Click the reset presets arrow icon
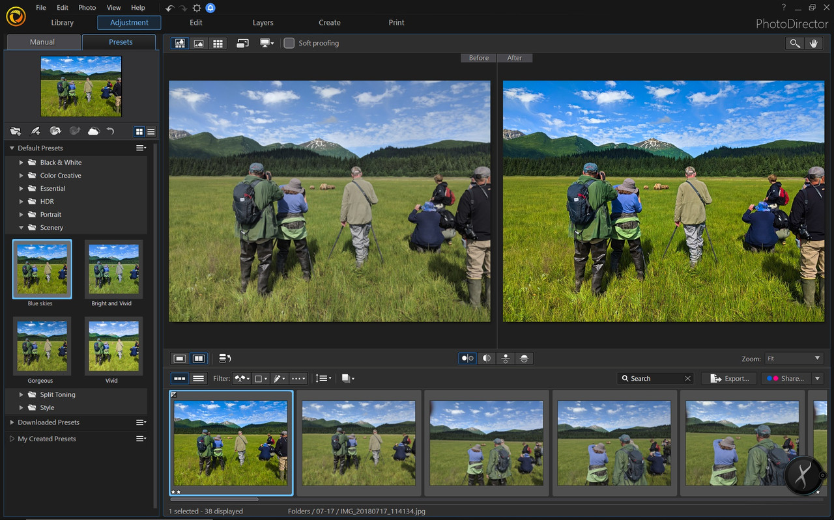834x520 pixels. point(110,131)
